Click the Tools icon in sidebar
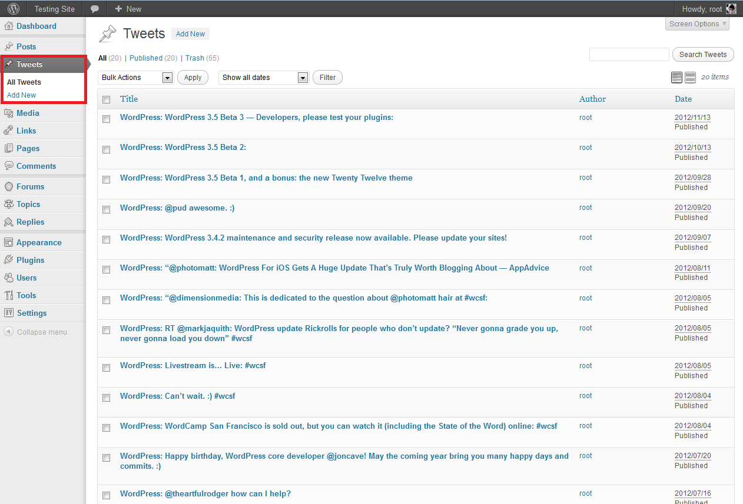This screenshot has width=743, height=504. coord(9,295)
